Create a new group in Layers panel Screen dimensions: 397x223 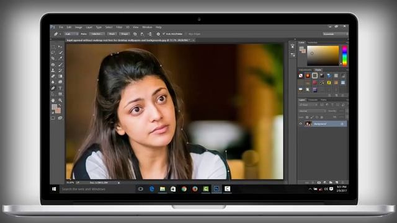[331, 182]
